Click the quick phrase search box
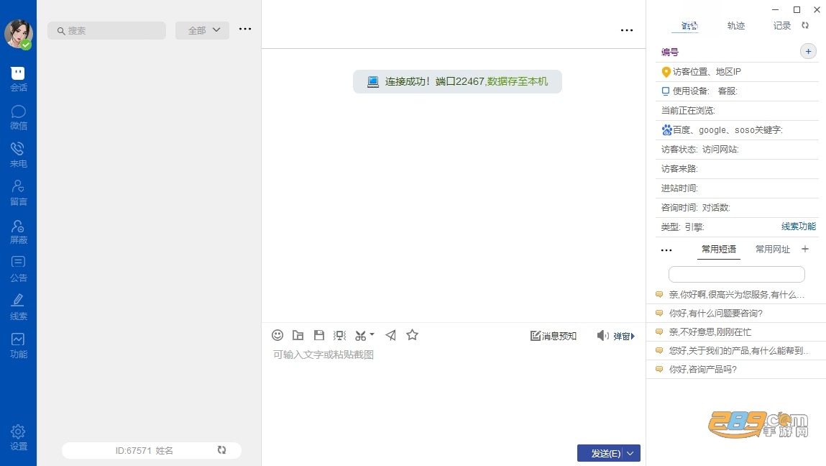The width and height of the screenshot is (826, 466). click(736, 274)
